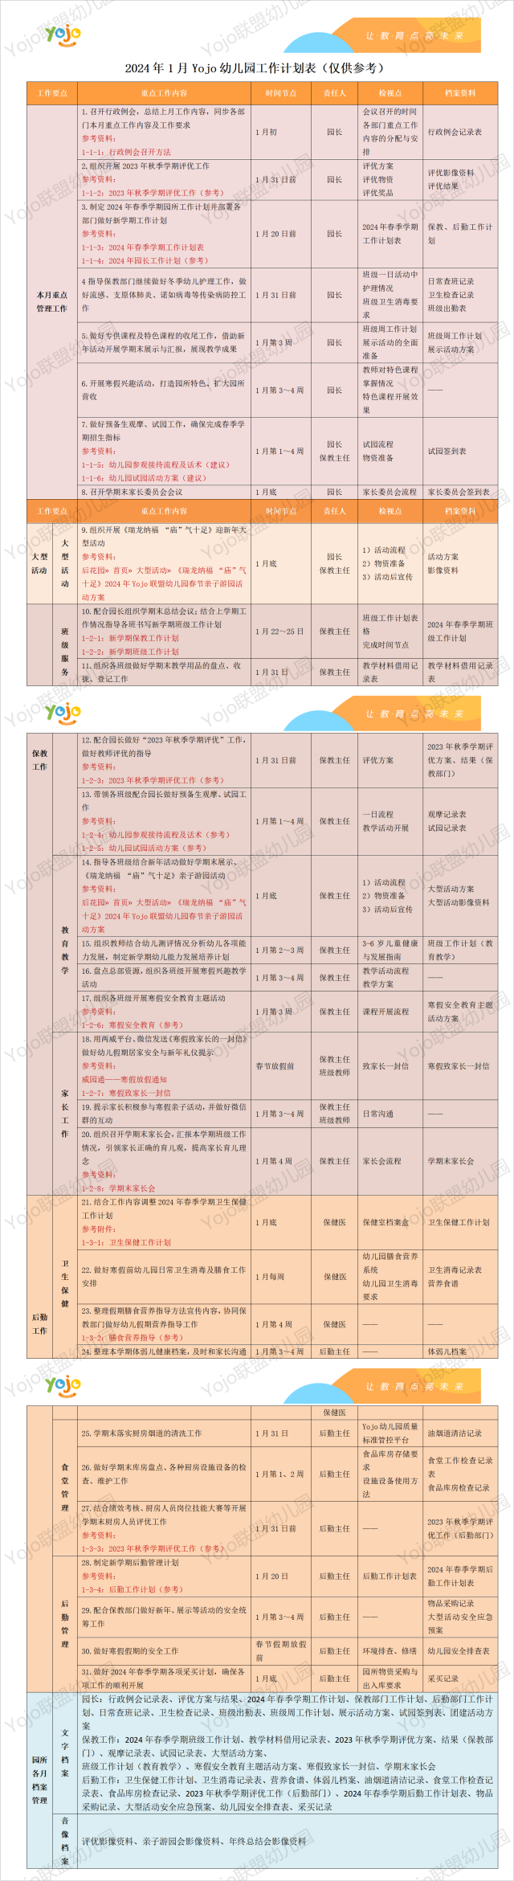The height and width of the screenshot is (1881, 514).
Task: Select the 家长委员会签到表 cell
Action: (x=459, y=492)
